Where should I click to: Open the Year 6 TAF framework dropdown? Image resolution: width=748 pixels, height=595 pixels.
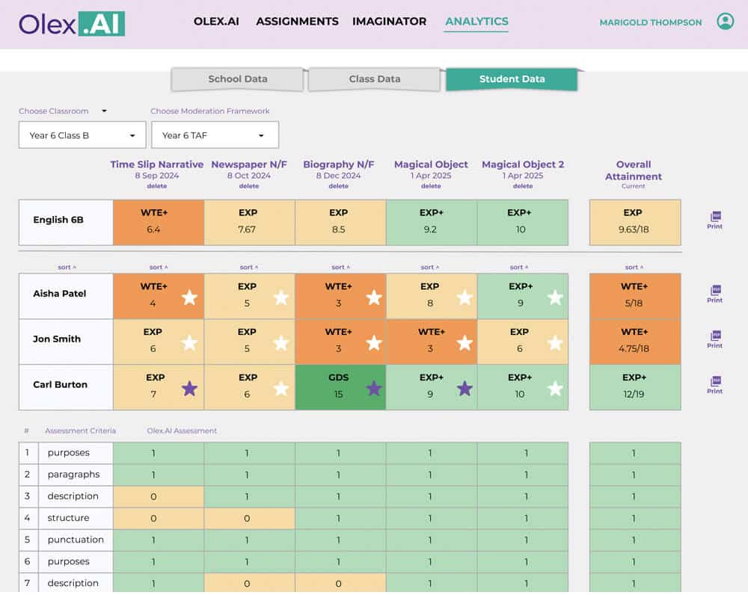215,135
